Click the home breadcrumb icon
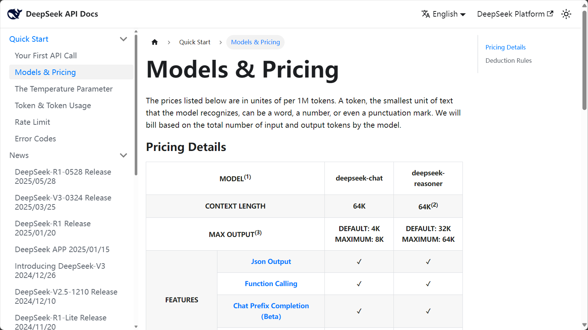The image size is (588, 330). pos(155,42)
